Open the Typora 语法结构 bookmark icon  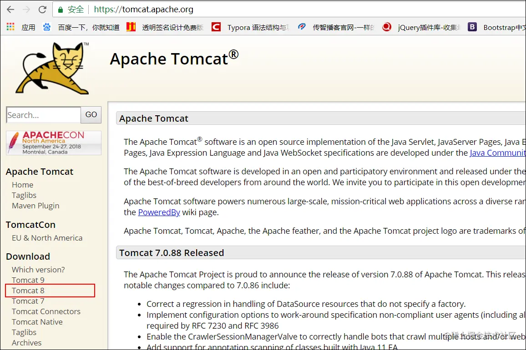216,27
